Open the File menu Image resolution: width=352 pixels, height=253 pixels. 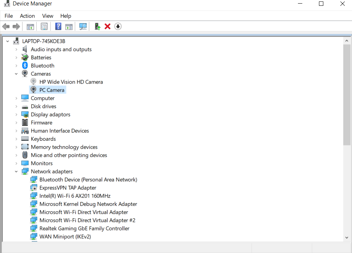pos(9,16)
